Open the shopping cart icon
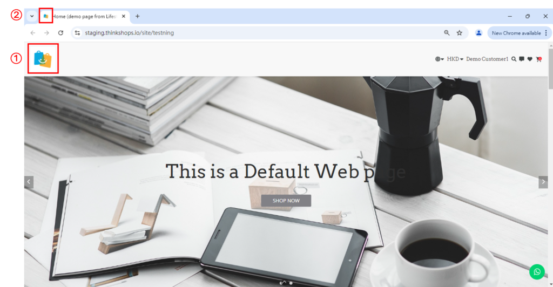 (538, 59)
